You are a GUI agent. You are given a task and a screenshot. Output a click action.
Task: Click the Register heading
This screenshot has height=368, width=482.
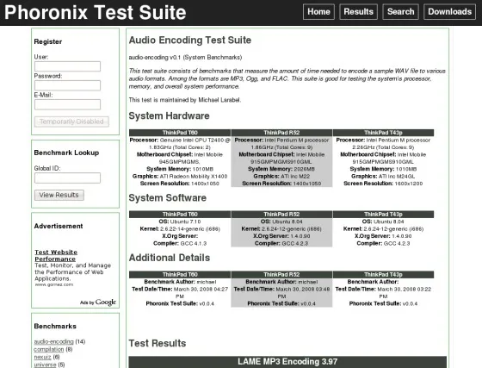(48, 41)
